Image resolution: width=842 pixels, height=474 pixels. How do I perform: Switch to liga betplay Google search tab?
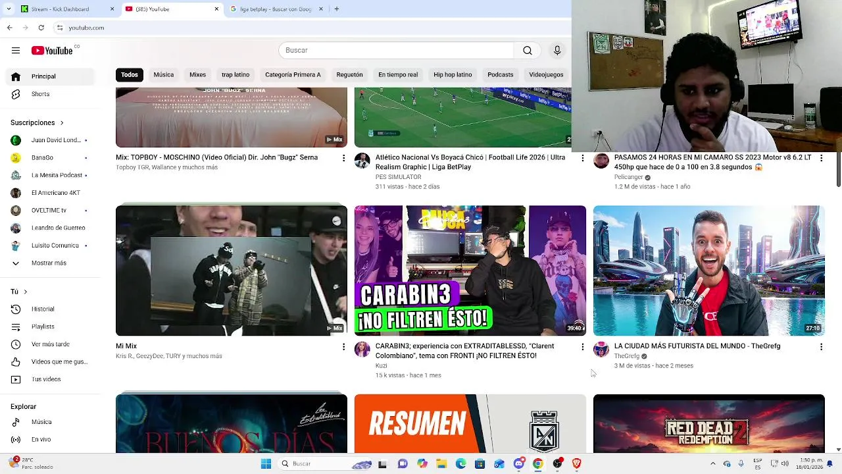point(276,9)
